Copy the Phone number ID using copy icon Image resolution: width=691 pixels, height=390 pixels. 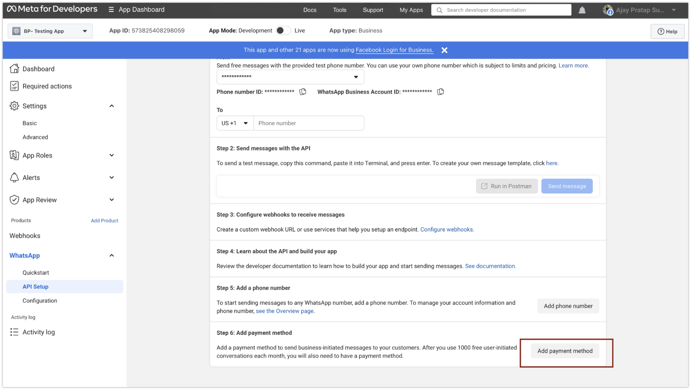tap(303, 92)
